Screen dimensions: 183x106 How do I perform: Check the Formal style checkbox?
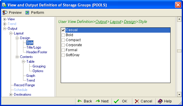(x=63, y=50)
